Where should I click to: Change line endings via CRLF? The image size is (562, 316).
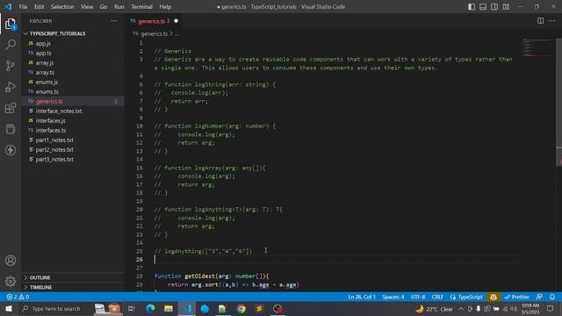coord(437,297)
